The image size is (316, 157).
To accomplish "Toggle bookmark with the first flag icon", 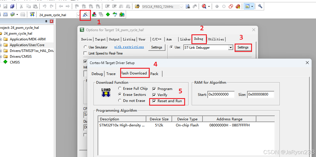I will [x=77, y=6].
